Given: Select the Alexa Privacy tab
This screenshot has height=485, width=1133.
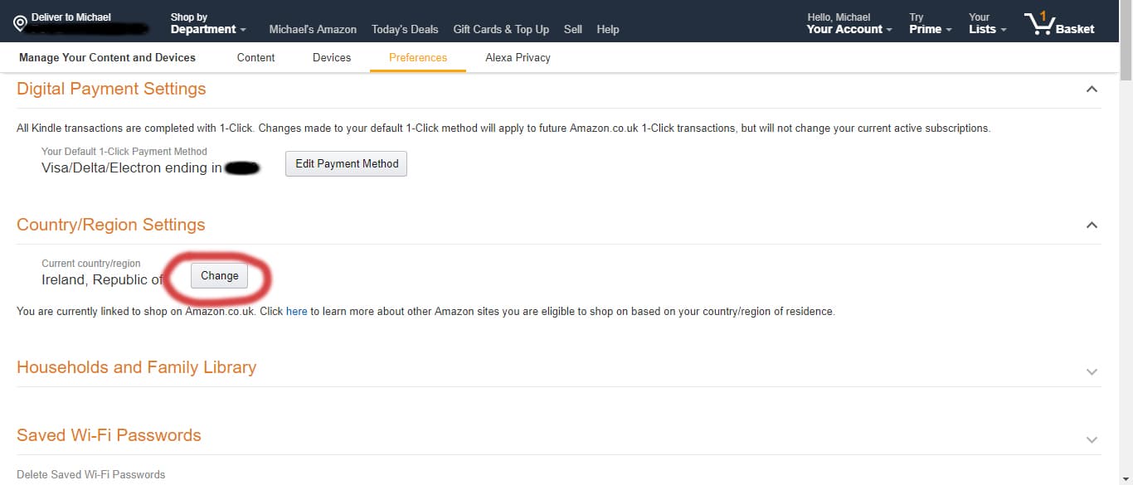Looking at the screenshot, I should 518,57.
